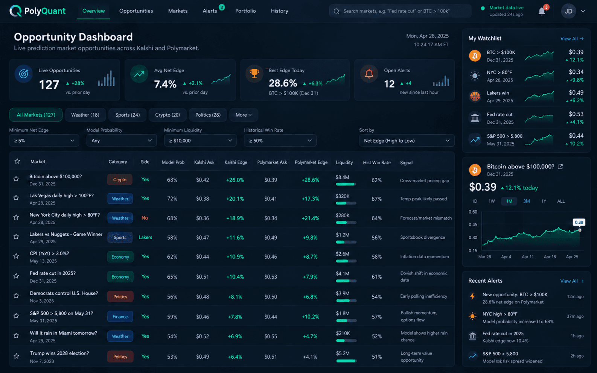597x373 pixels.
Task: Select the Crypto (20) filter chip
Action: 168,115
